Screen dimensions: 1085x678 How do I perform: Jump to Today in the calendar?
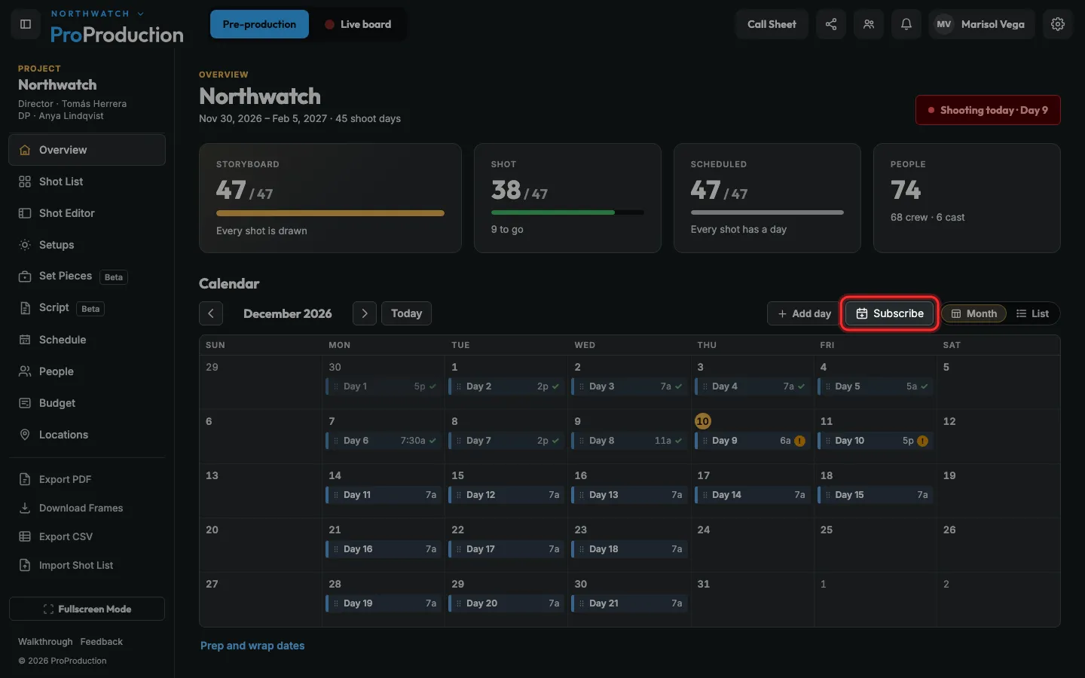click(x=406, y=313)
